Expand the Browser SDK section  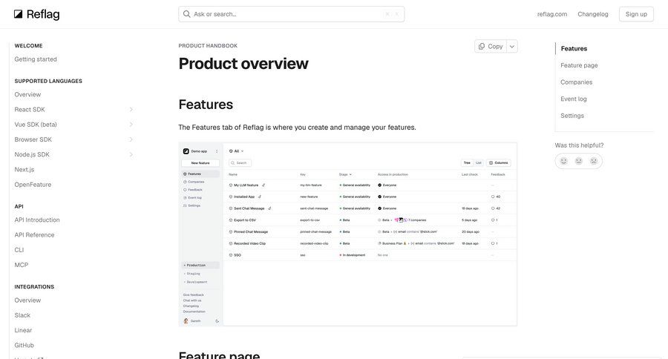tap(131, 139)
